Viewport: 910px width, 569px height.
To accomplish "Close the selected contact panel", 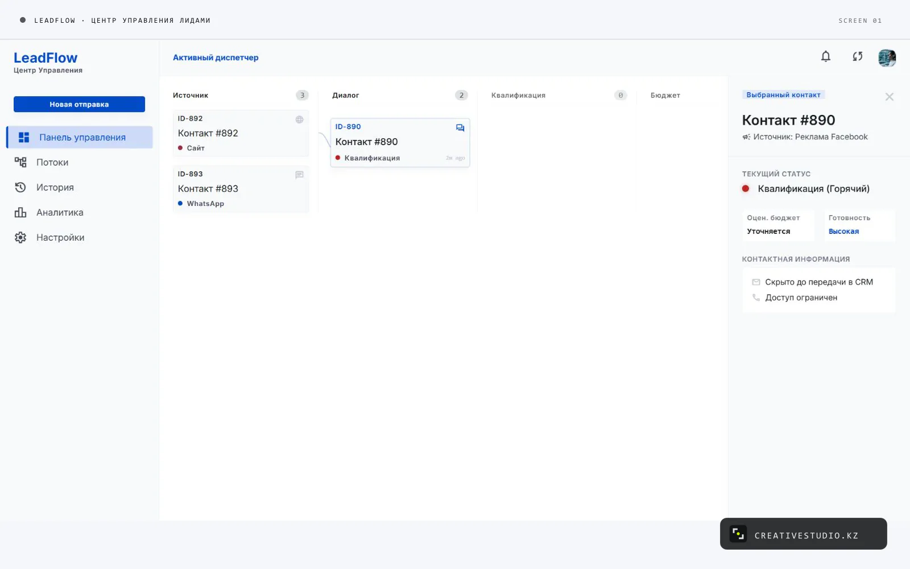I will [x=890, y=97].
